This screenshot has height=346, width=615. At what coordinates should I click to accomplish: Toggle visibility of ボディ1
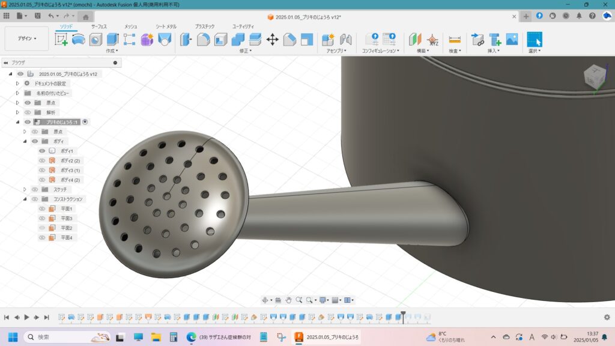tap(42, 151)
